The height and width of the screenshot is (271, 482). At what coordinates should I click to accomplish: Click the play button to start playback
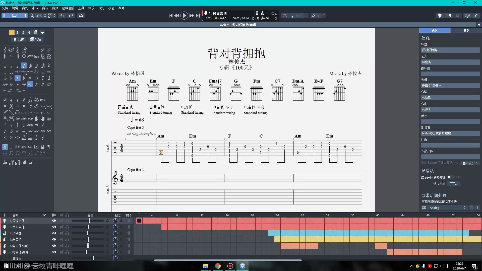[185, 16]
